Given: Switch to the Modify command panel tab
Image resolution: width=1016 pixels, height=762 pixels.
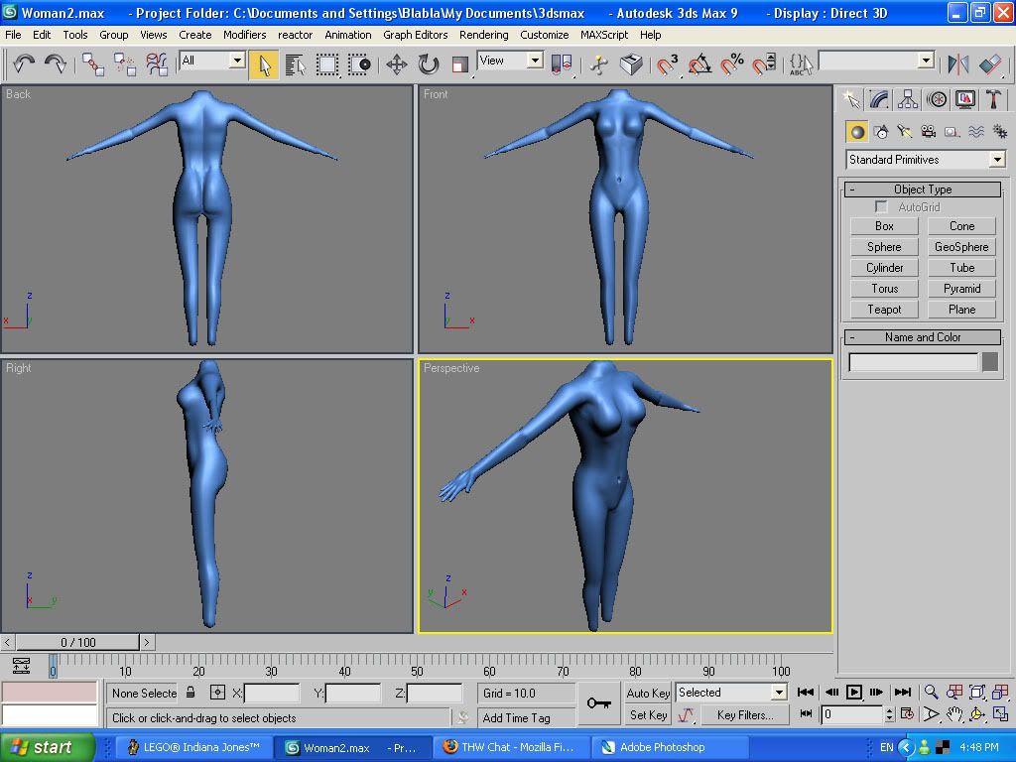Looking at the screenshot, I should pos(879,99).
